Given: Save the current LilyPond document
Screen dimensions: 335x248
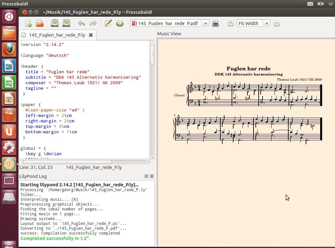Looking at the screenshot, I should [x=55, y=23].
